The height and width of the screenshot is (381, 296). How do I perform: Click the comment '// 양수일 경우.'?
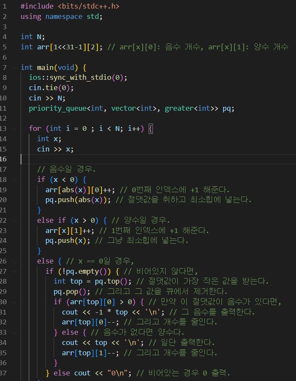tap(141, 220)
